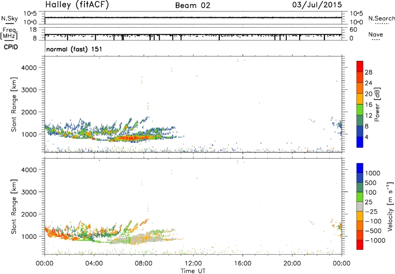395x274 pixels.
Task: Click the dark blue bottom Power colorbar segment
Action: 360,142
